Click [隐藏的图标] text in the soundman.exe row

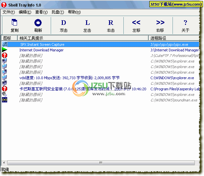[x=31, y=100]
